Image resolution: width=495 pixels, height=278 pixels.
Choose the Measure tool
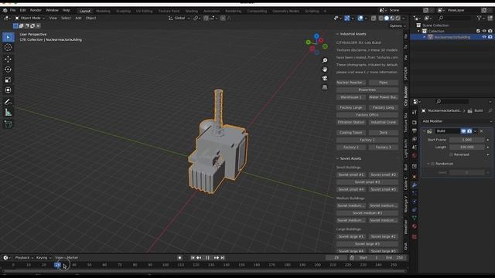tap(9, 112)
